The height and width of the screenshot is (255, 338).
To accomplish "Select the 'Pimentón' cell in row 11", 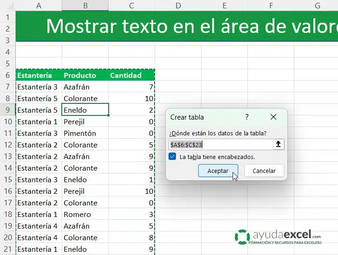I will click(x=85, y=133).
